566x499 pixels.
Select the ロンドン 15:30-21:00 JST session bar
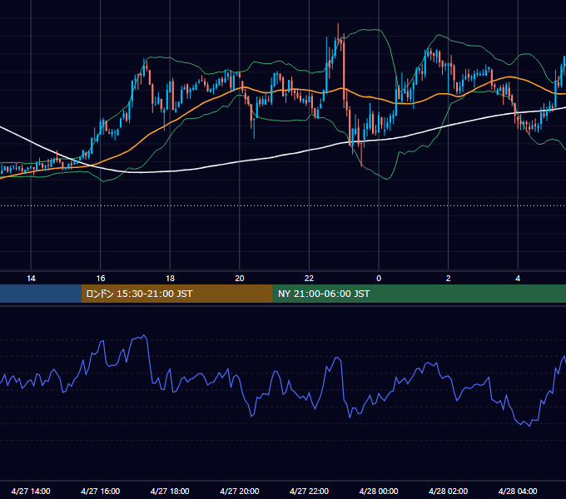(176, 294)
